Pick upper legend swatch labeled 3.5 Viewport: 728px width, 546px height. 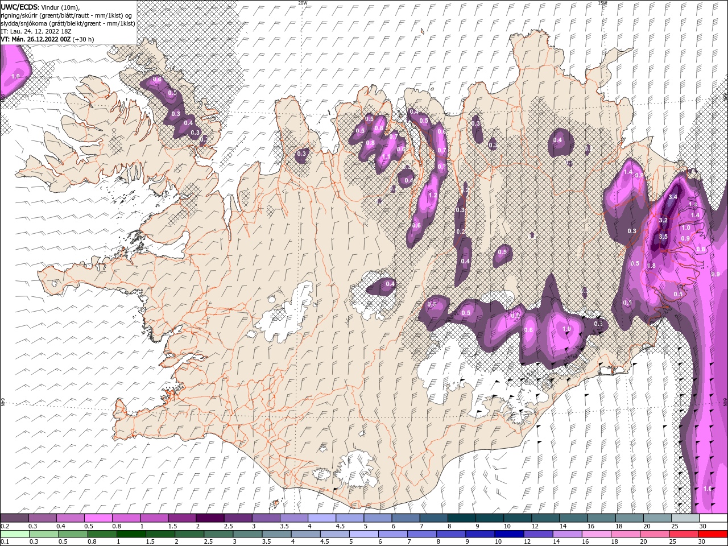(x=293, y=518)
